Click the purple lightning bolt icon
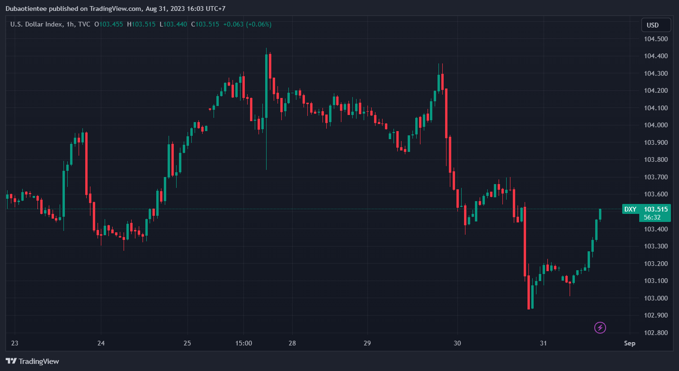 pyautogui.click(x=600, y=327)
